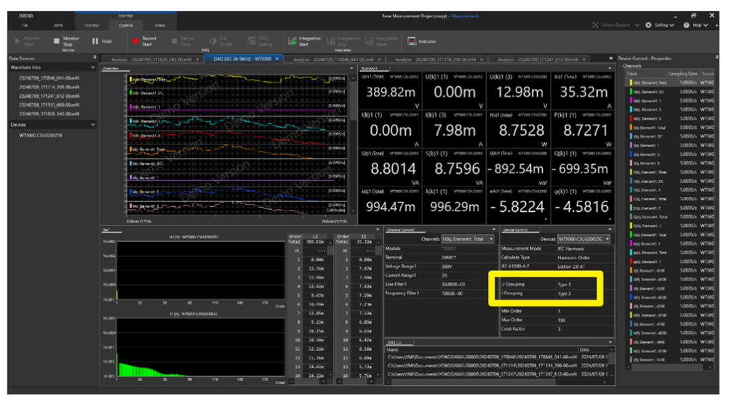Open the Channel Control panel dropdown arrow
This screenshot has height=402, width=733.
pyautogui.click(x=493, y=230)
